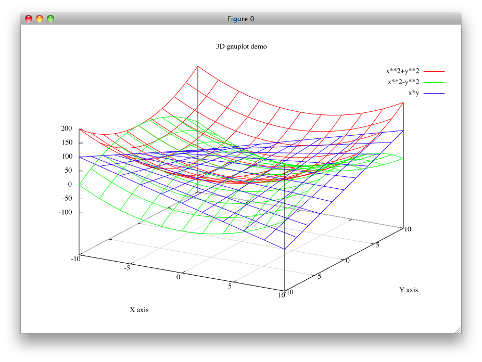Screen dimensions: 482x362
Task: Minimize the Figure 0 window
Action: coord(40,19)
